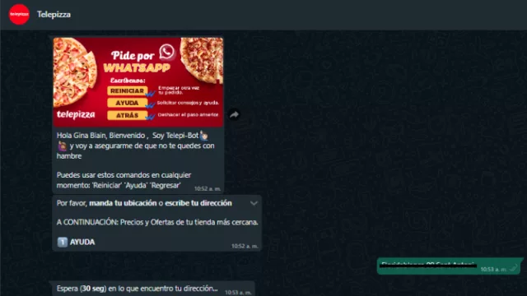The height and width of the screenshot is (296, 527).
Task: Select the 'manda tu ubicación' bold text
Action: coord(123,203)
